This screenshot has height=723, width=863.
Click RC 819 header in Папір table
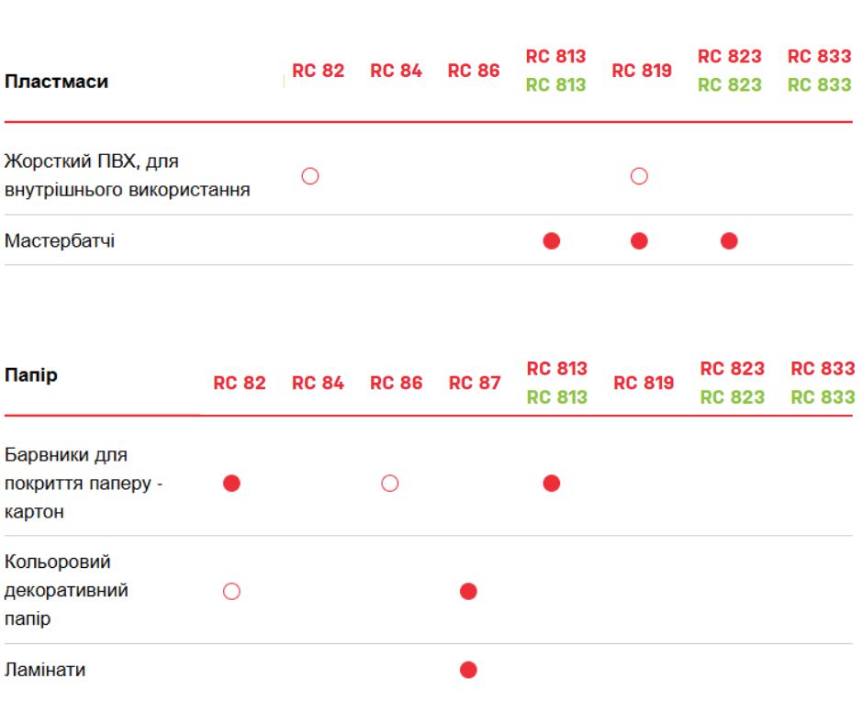[x=644, y=384]
